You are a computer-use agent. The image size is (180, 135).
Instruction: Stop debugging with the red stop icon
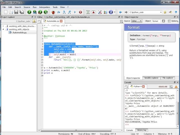coord(80,12)
